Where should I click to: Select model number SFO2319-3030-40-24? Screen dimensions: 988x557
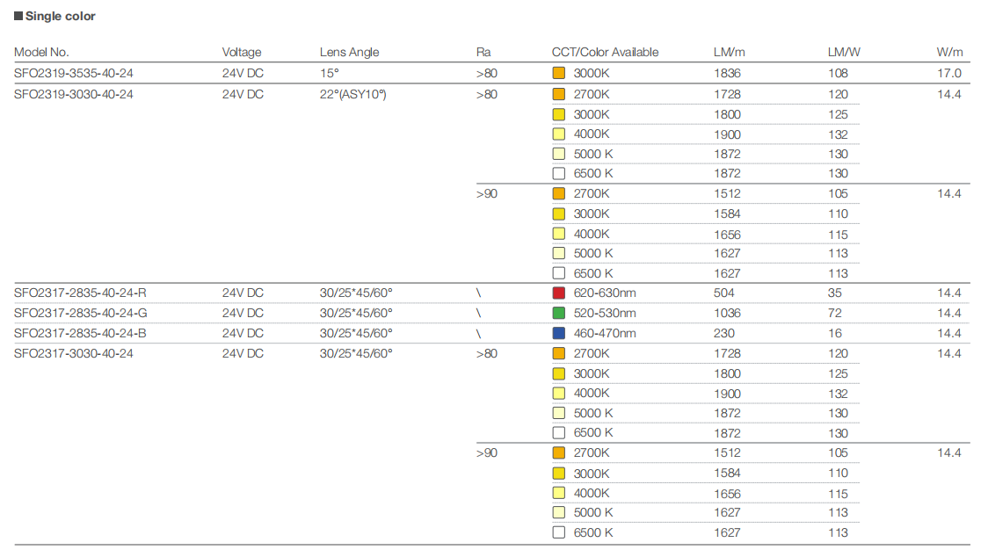[x=74, y=94]
